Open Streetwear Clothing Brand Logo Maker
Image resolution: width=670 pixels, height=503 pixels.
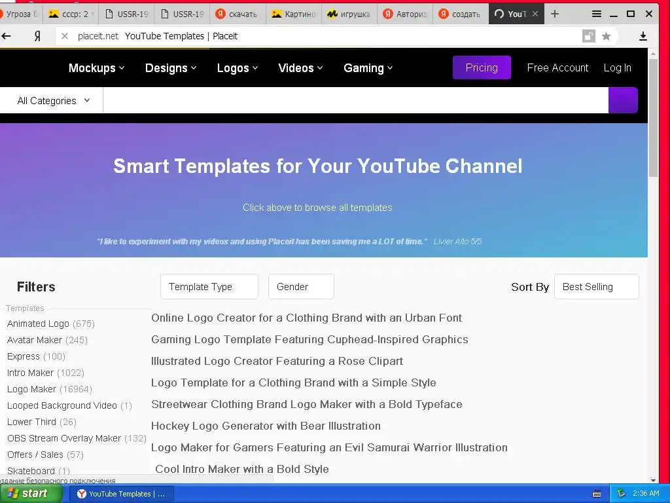click(306, 404)
